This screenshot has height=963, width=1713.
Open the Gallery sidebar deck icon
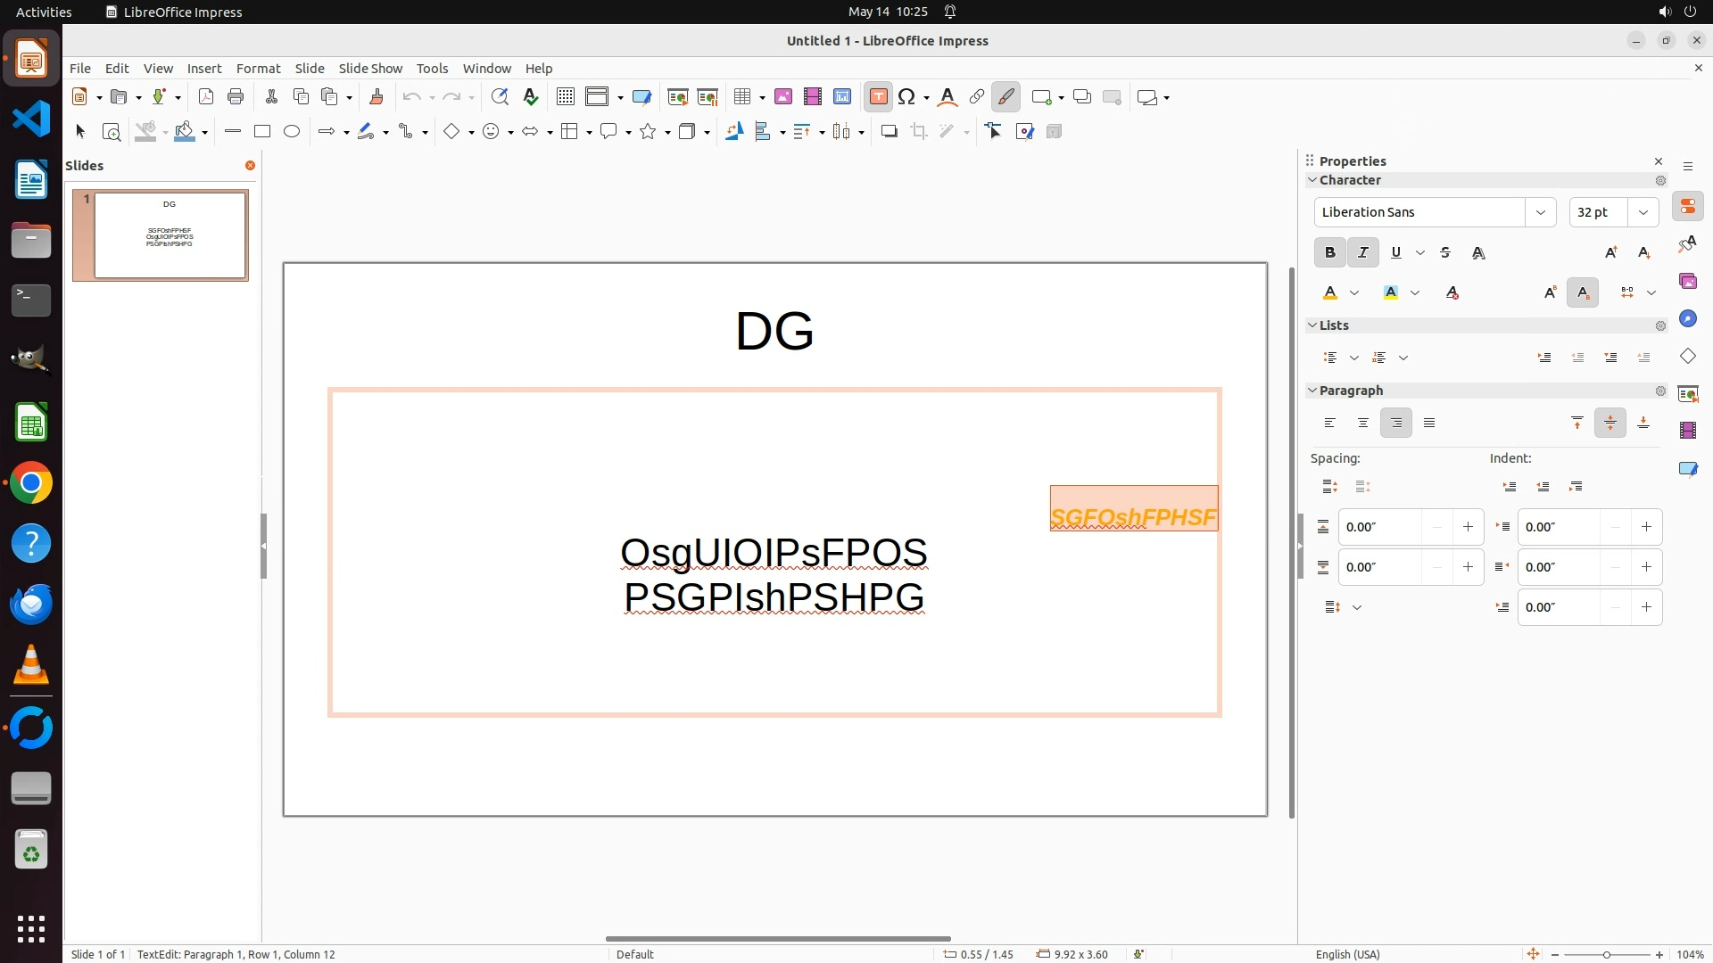(x=1687, y=282)
